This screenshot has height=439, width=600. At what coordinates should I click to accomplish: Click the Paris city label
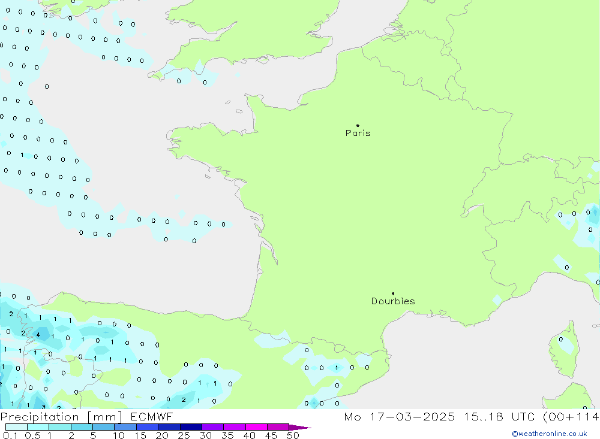click(358, 133)
